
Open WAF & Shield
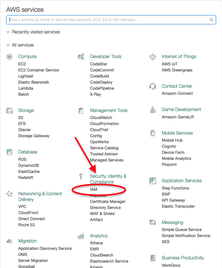(x=102, y=214)
